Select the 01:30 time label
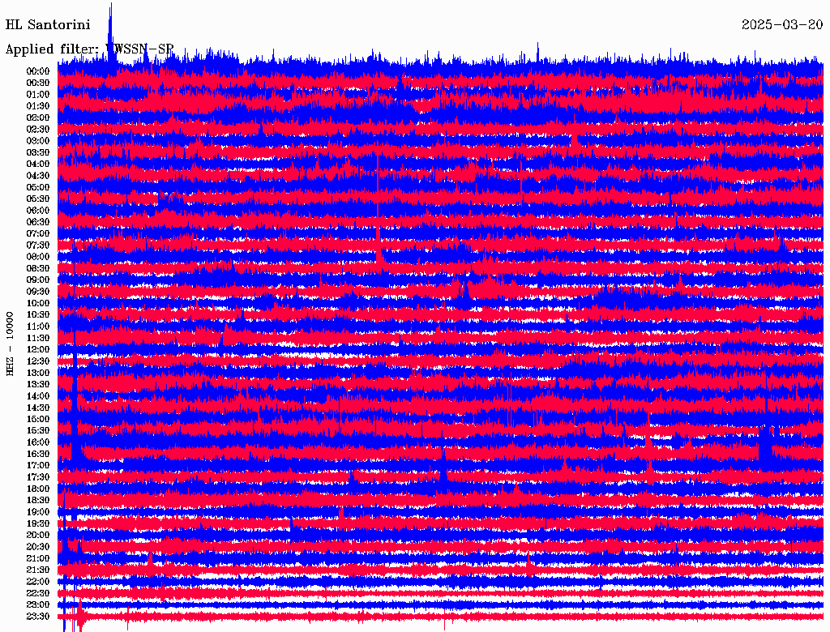The image size is (830, 632). 38,106
